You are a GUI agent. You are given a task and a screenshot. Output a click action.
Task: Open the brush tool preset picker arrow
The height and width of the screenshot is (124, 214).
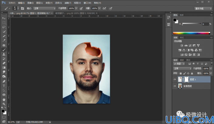[9, 9]
